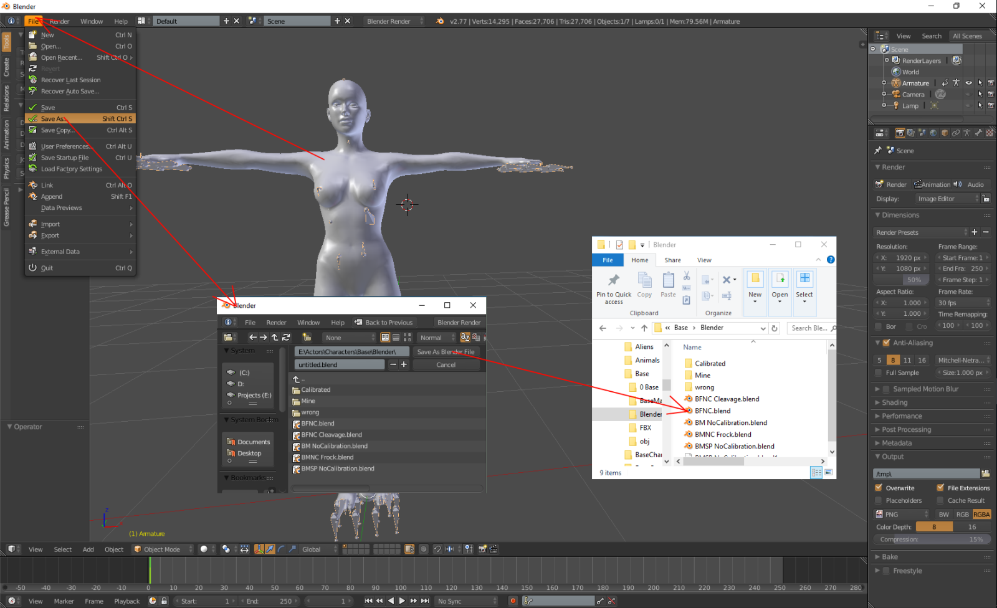Open the Object properties cube tab
The image size is (997, 608).
[x=945, y=133]
